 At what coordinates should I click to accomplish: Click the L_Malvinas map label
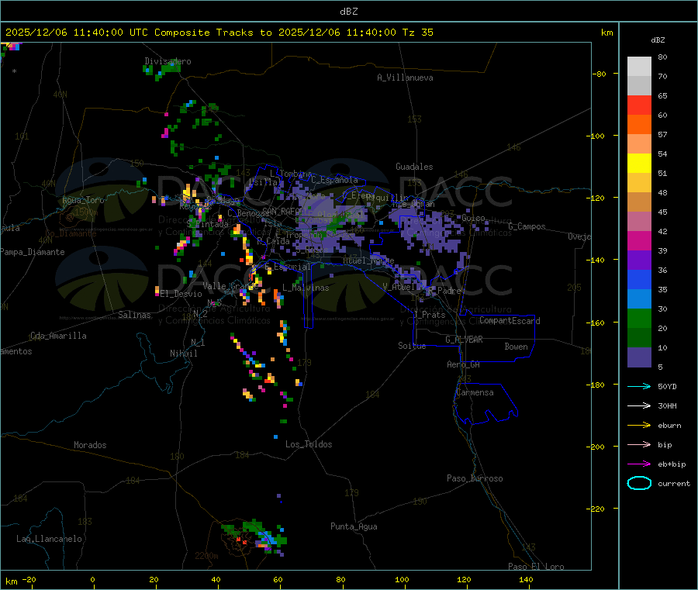(x=306, y=288)
